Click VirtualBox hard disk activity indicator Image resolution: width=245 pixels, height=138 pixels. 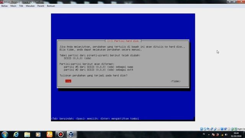[x=202, y=129]
